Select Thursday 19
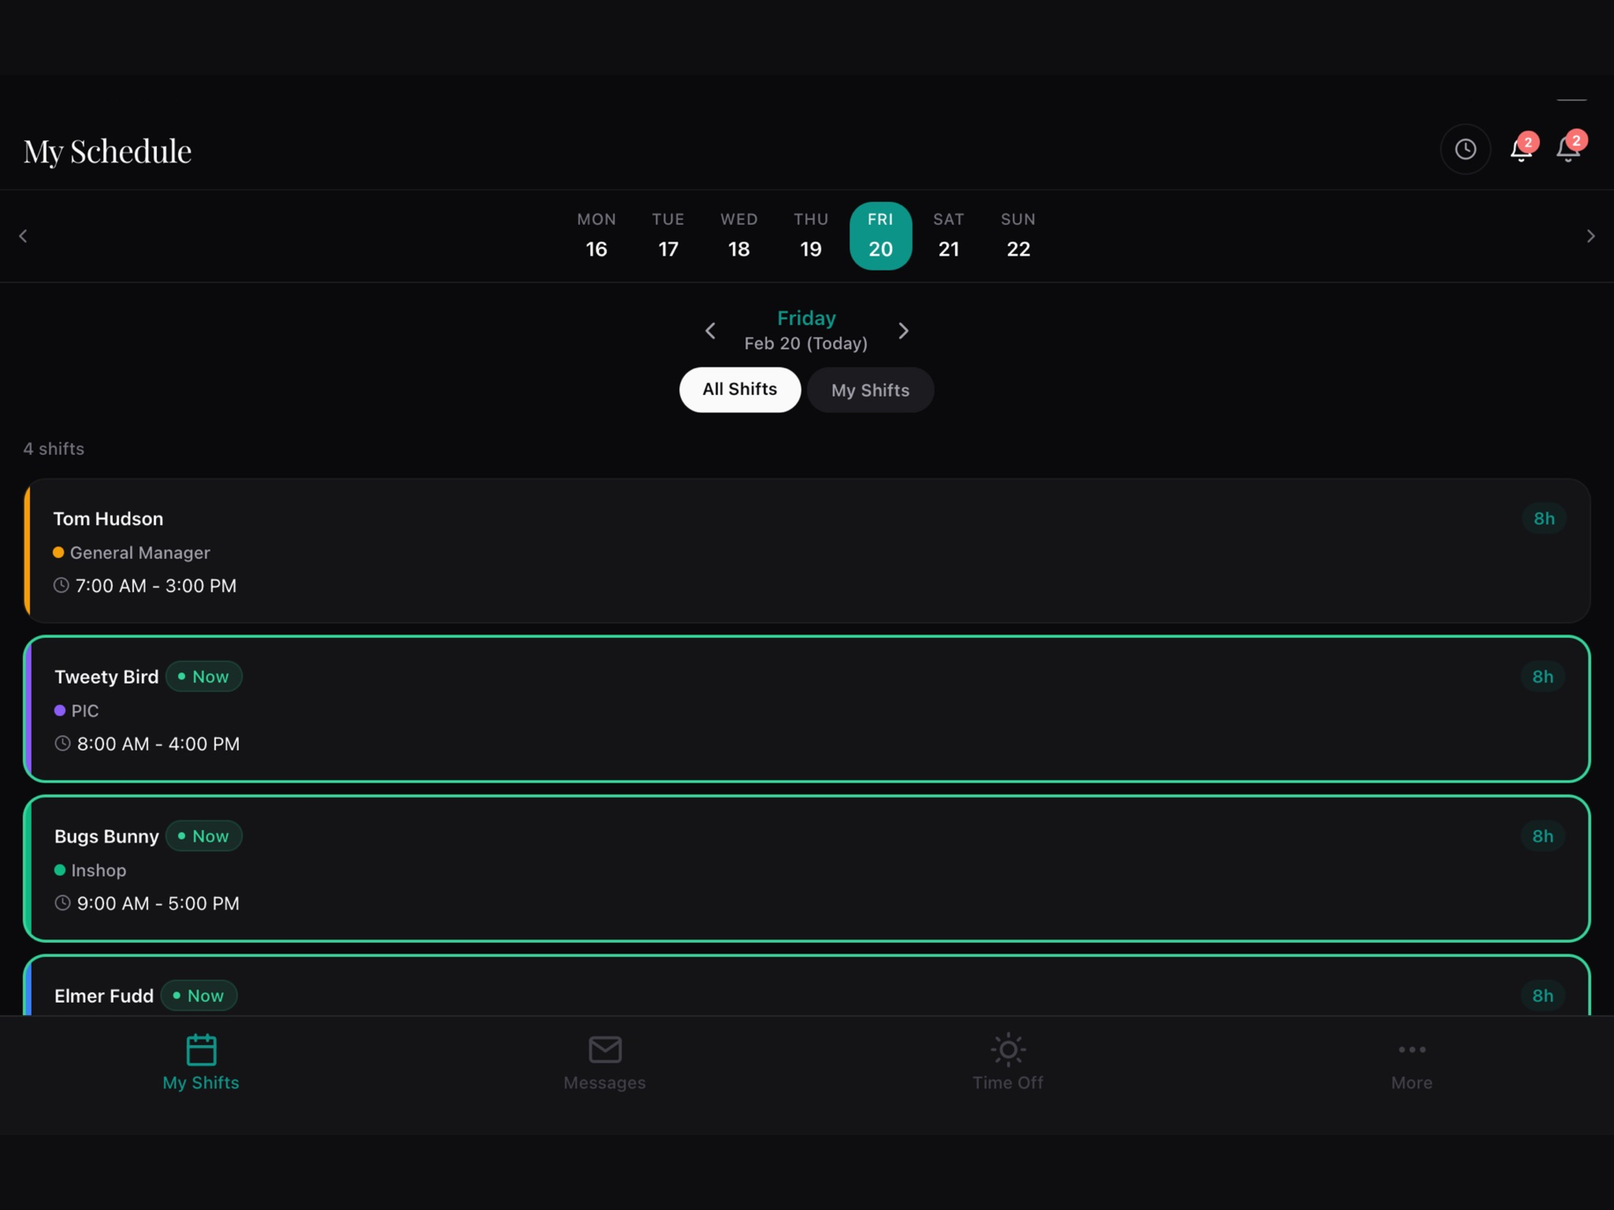Viewport: 1614px width, 1210px height. [x=811, y=236]
